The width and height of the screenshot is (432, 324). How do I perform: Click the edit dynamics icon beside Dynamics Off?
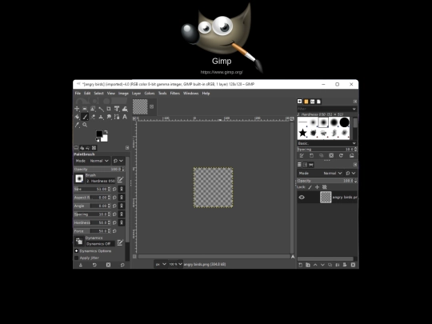[120, 242]
